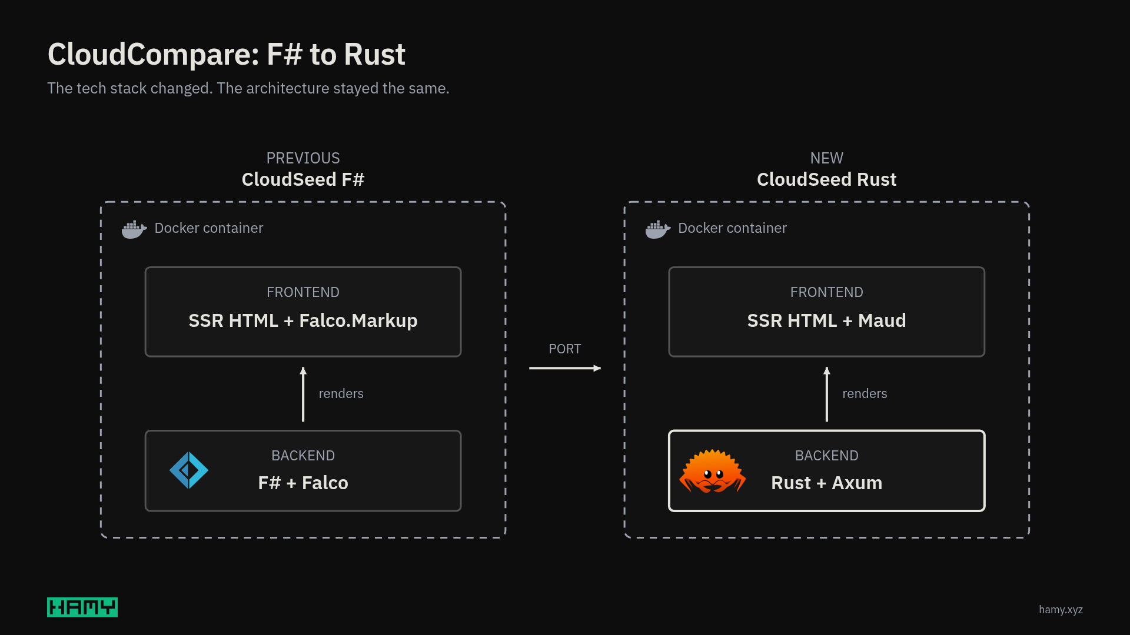Viewport: 1130px width, 635px height.
Task: Select the 'F# + Falco' backend box
Action: (303, 471)
